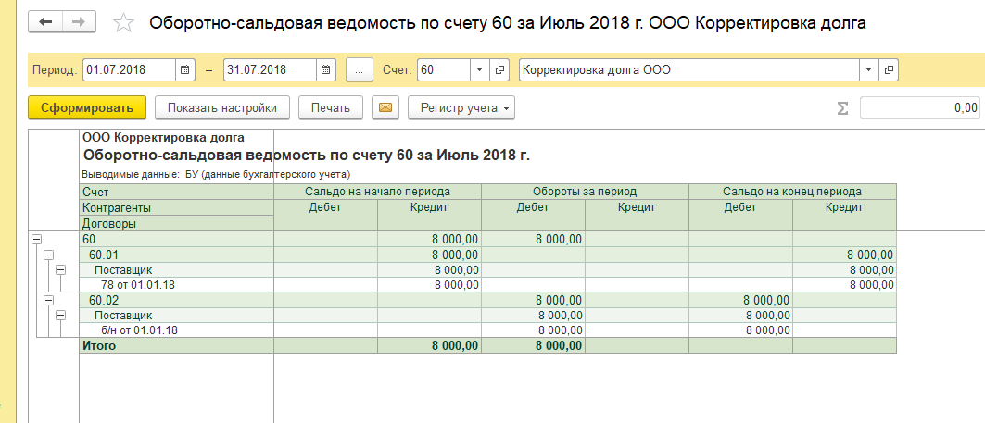The image size is (985, 423).
Task: Collapse account 60 group
Action: [36, 239]
